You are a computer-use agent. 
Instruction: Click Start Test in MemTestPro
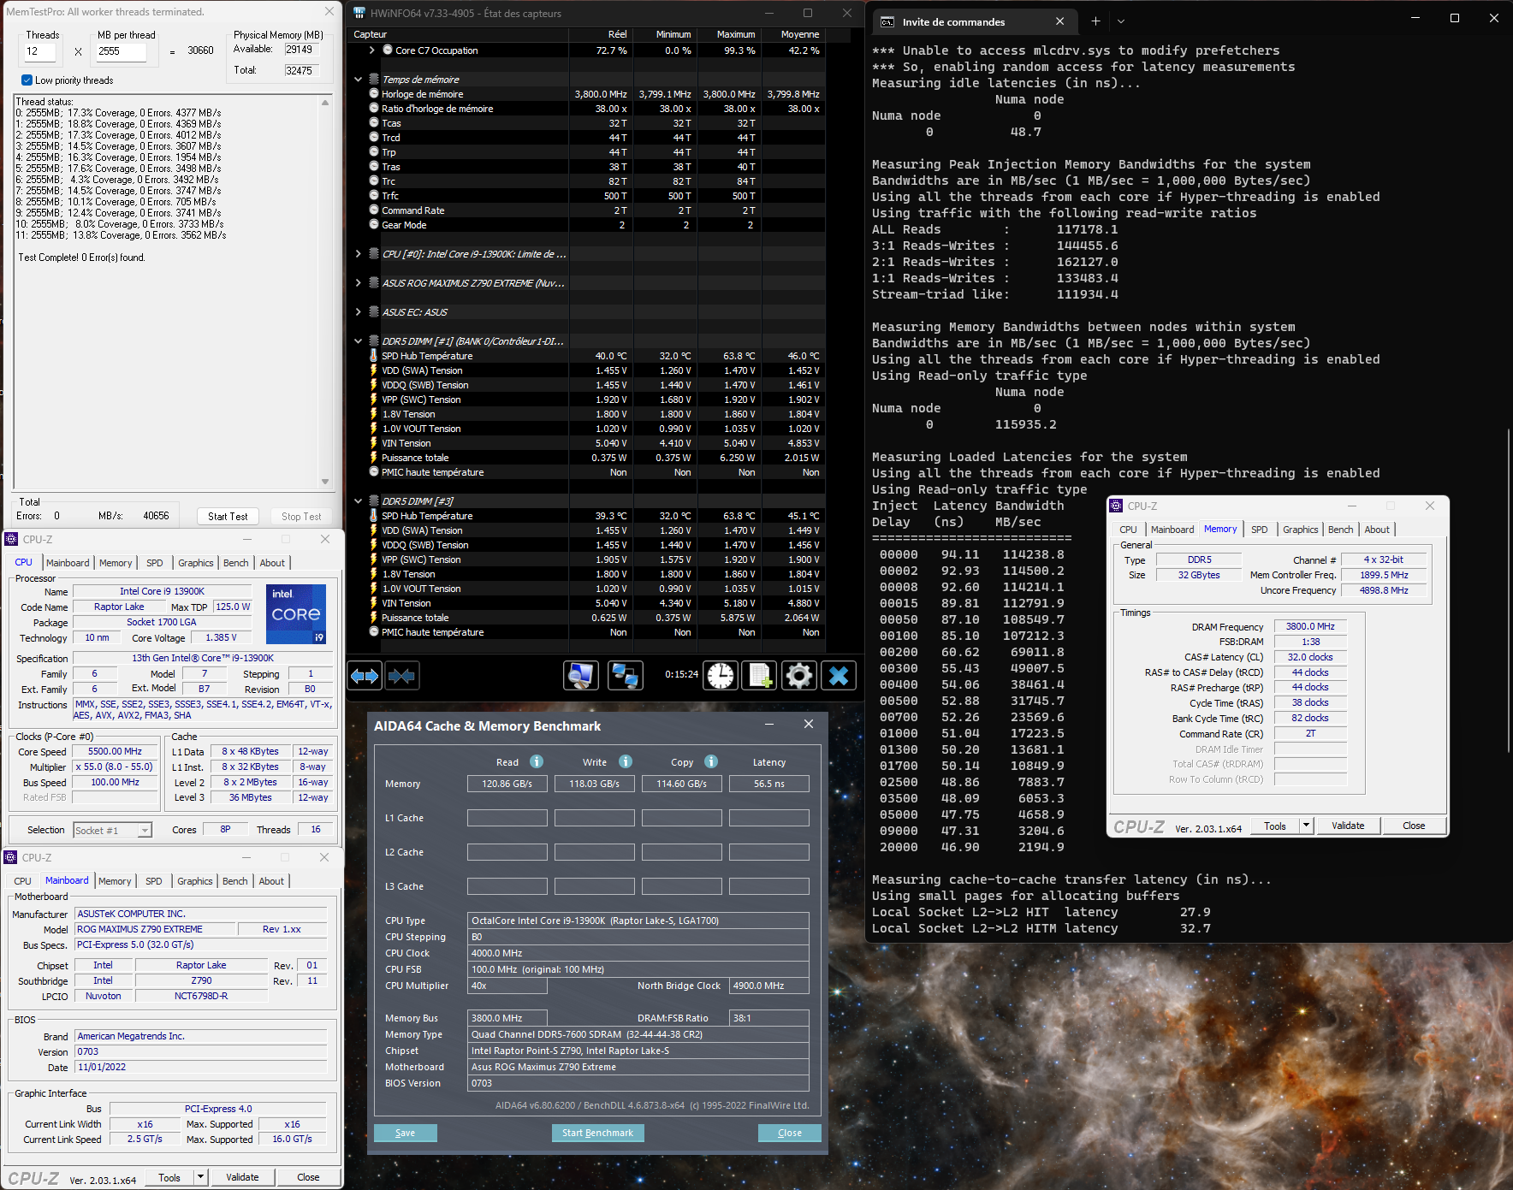click(228, 516)
